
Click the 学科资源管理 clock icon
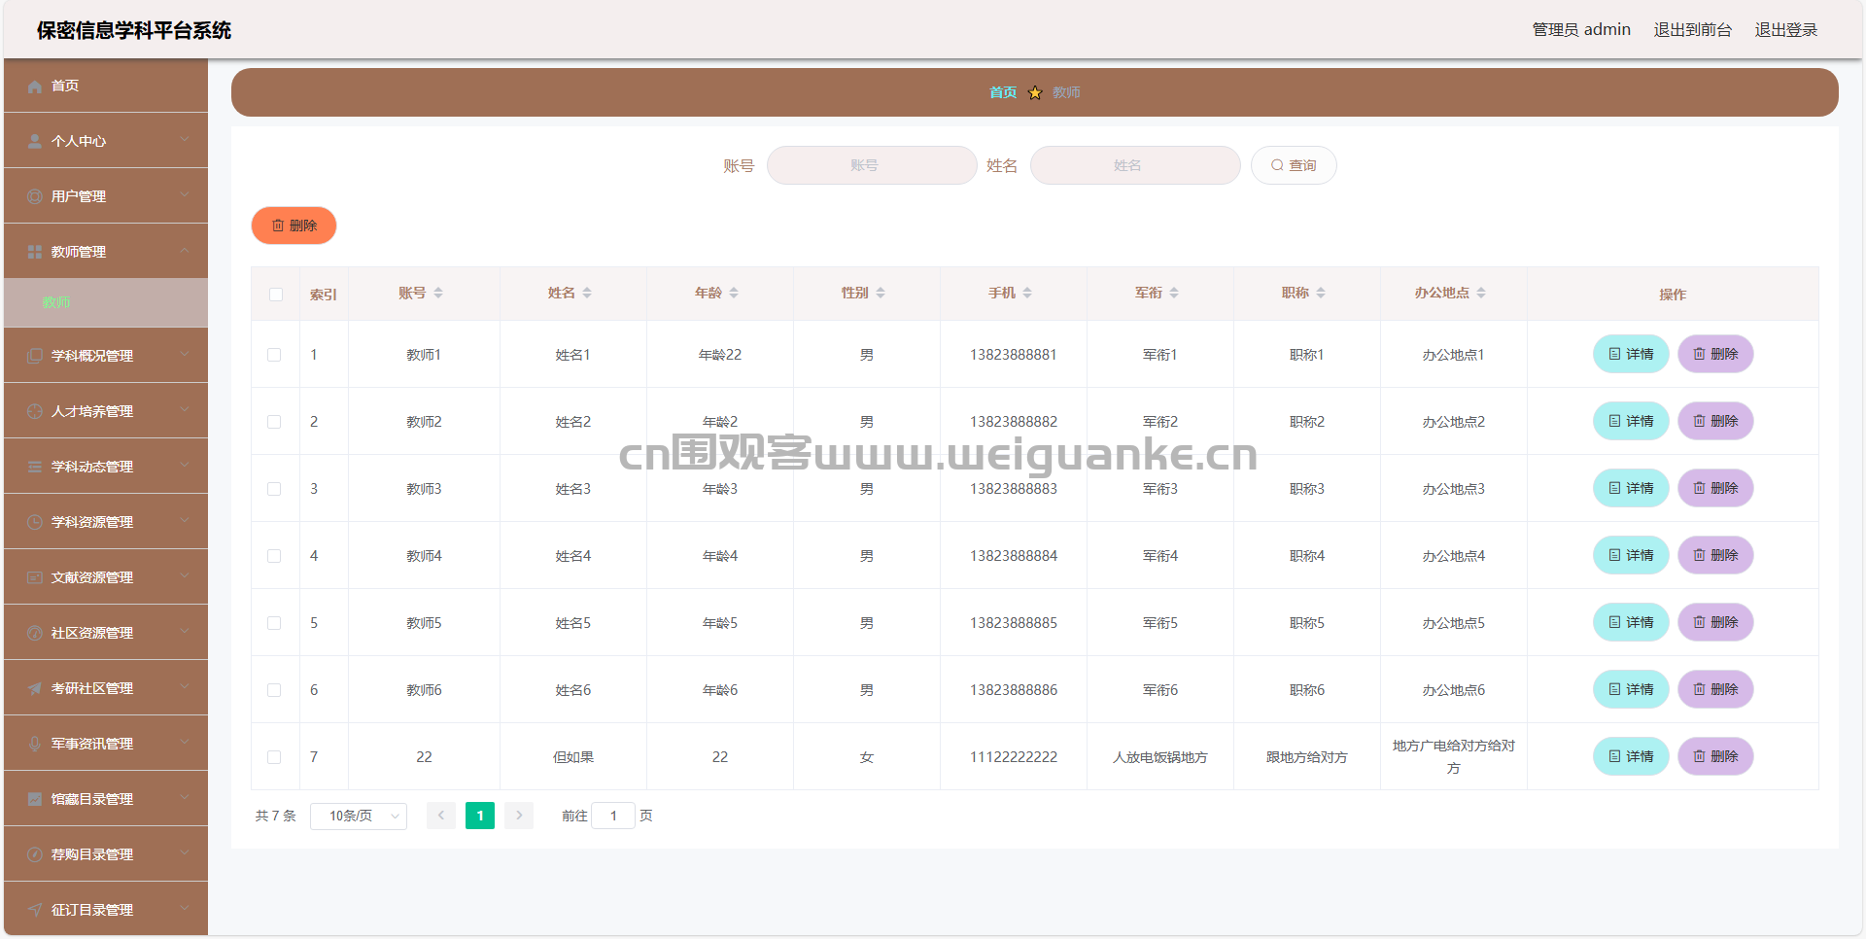[x=35, y=523]
